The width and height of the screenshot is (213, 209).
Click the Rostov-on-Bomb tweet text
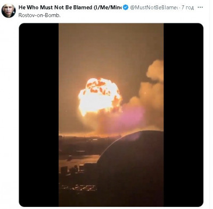(39, 15)
